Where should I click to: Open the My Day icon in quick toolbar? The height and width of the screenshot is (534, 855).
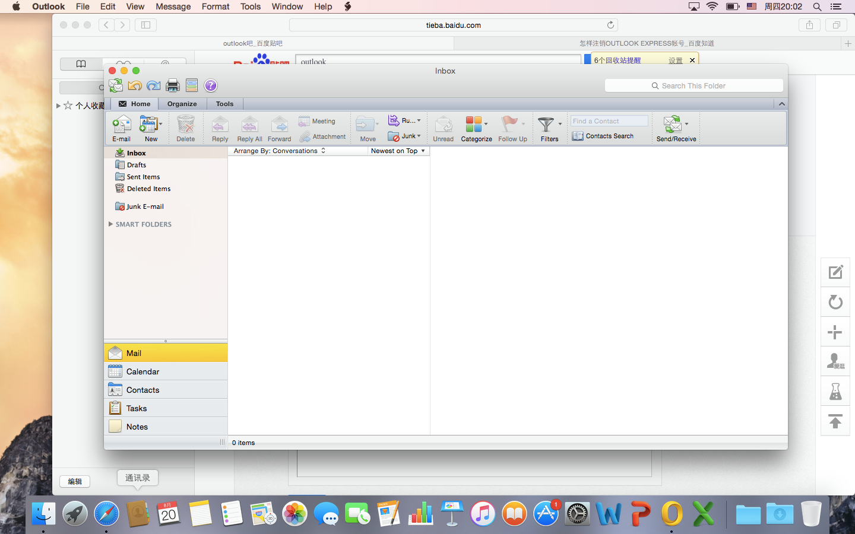191,85
